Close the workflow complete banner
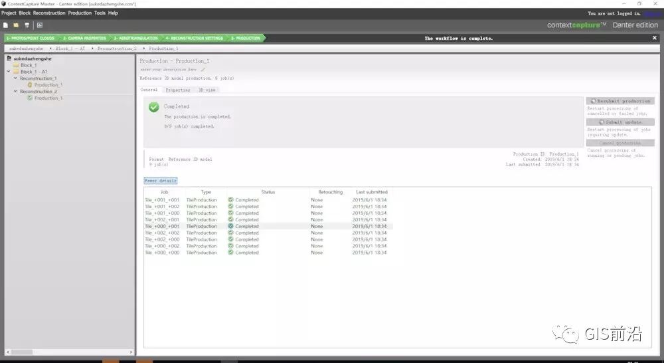The width and height of the screenshot is (664, 363). pyautogui.click(x=654, y=38)
